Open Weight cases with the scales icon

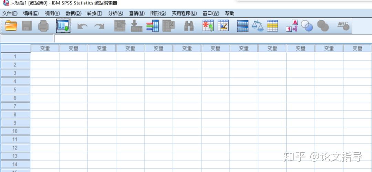coord(258,26)
